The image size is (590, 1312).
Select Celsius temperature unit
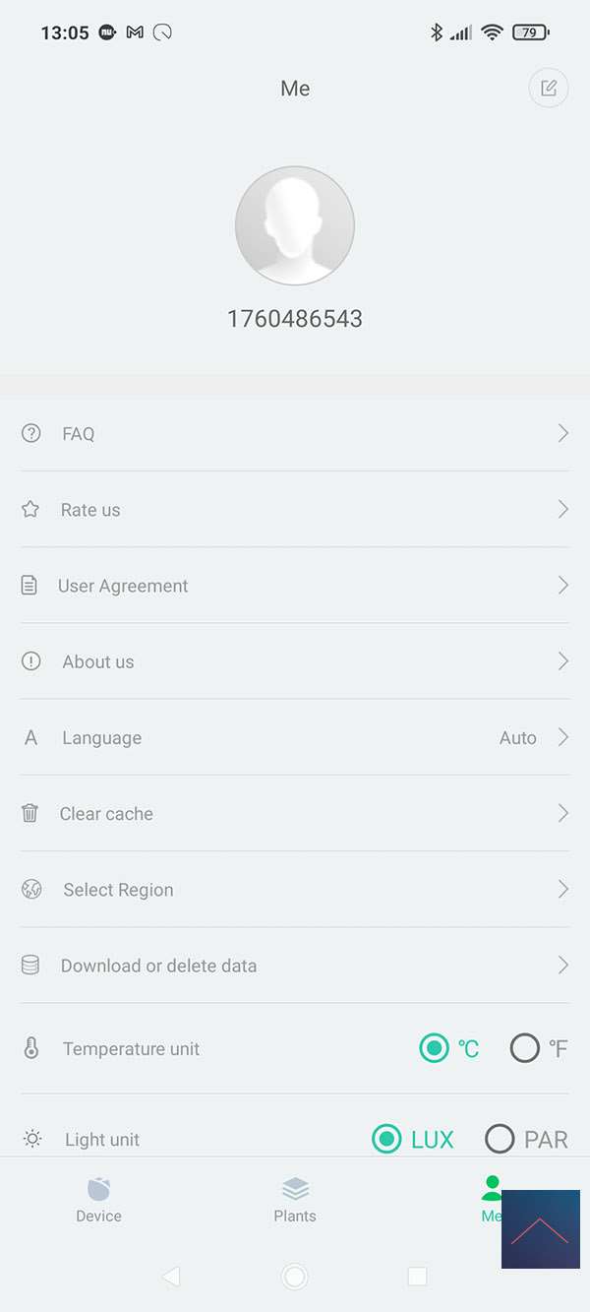435,1048
